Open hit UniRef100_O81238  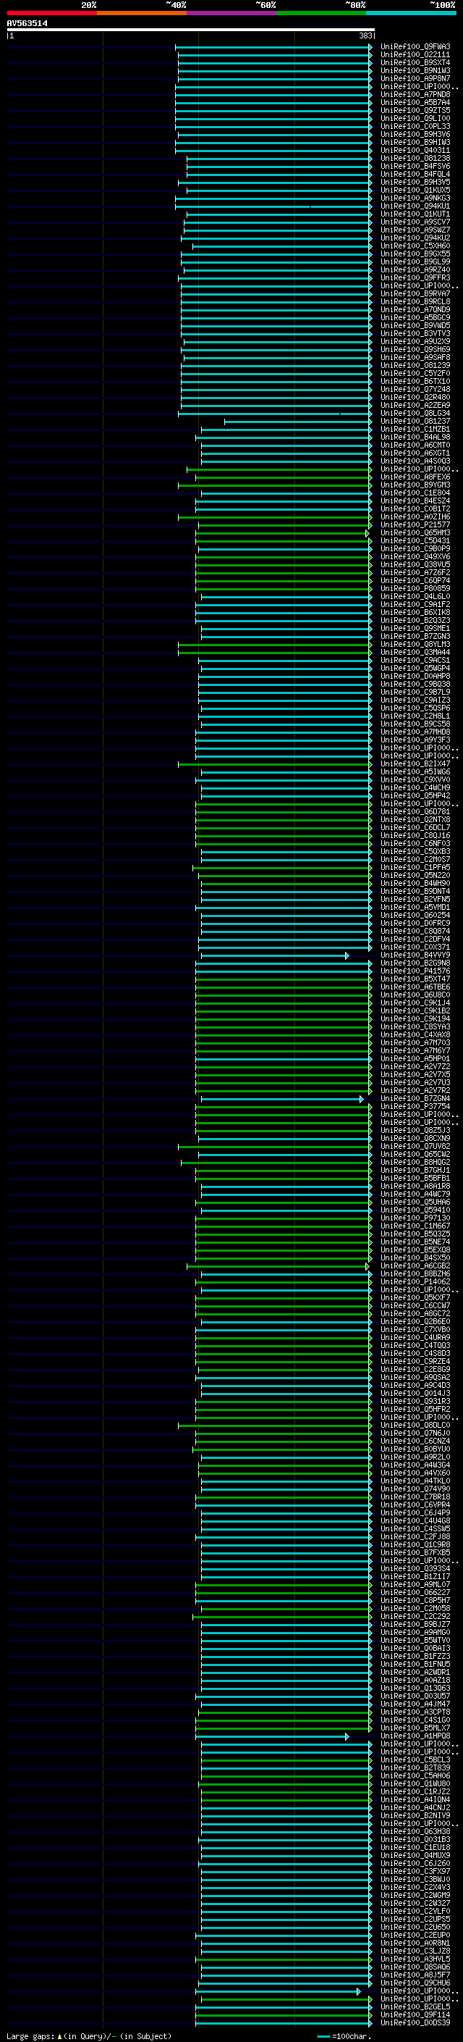coord(415,159)
